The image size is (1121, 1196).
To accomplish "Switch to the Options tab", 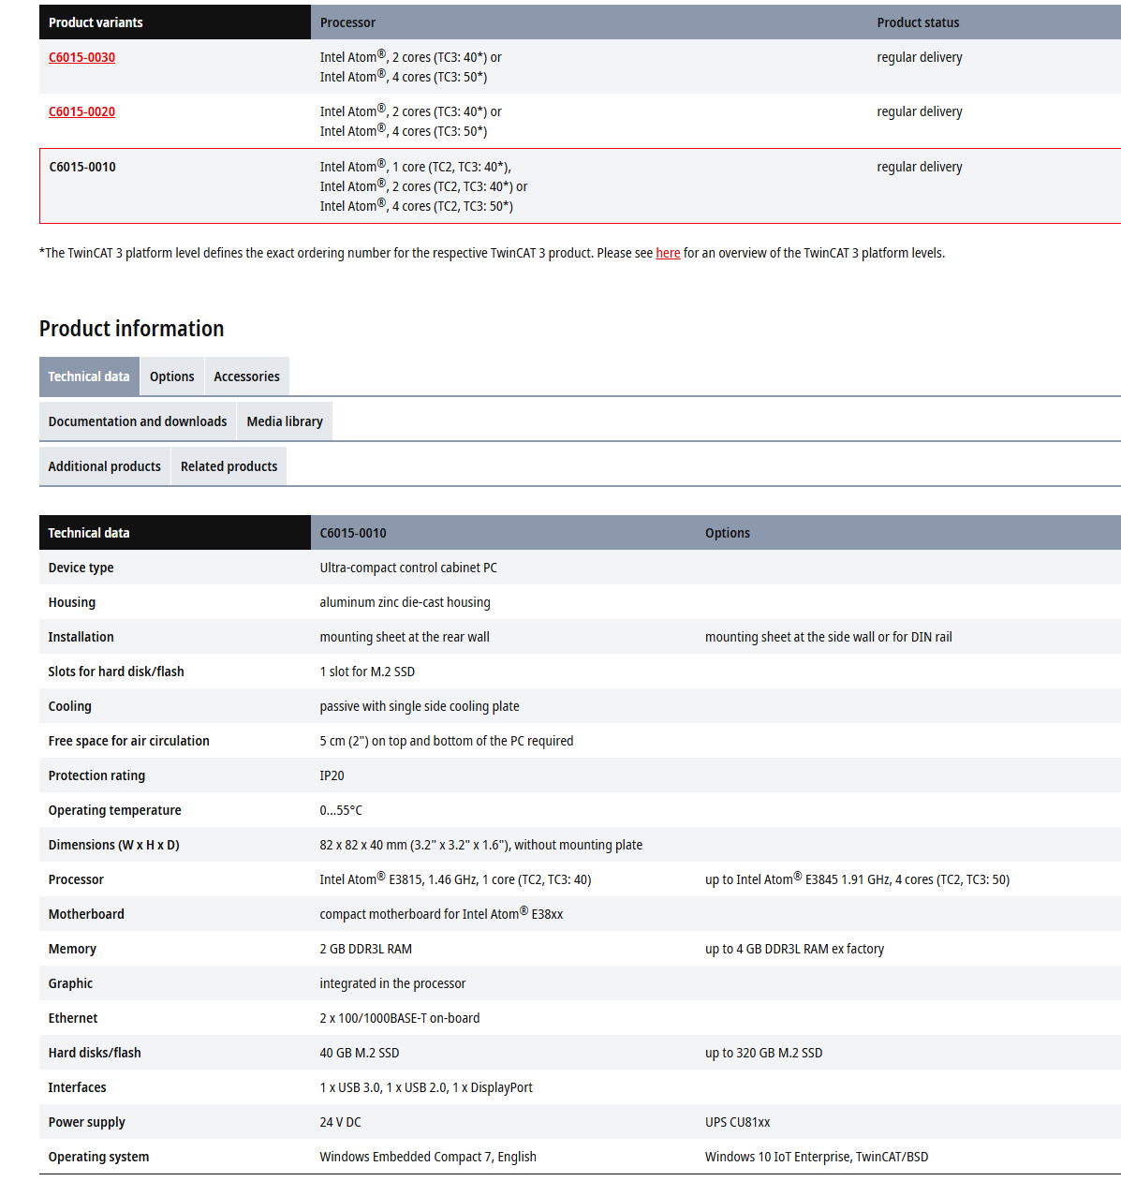I will 172,377.
